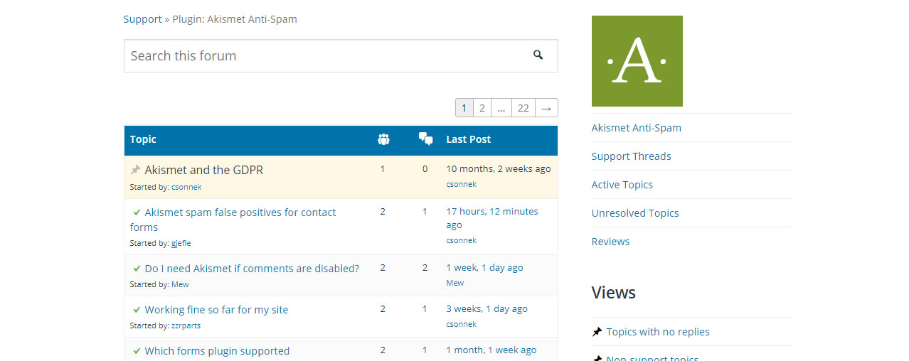
Task: Open Topics with no replies view
Action: tap(658, 332)
